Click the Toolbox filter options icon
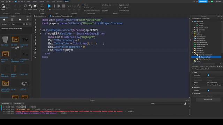 (x=30, y=24)
